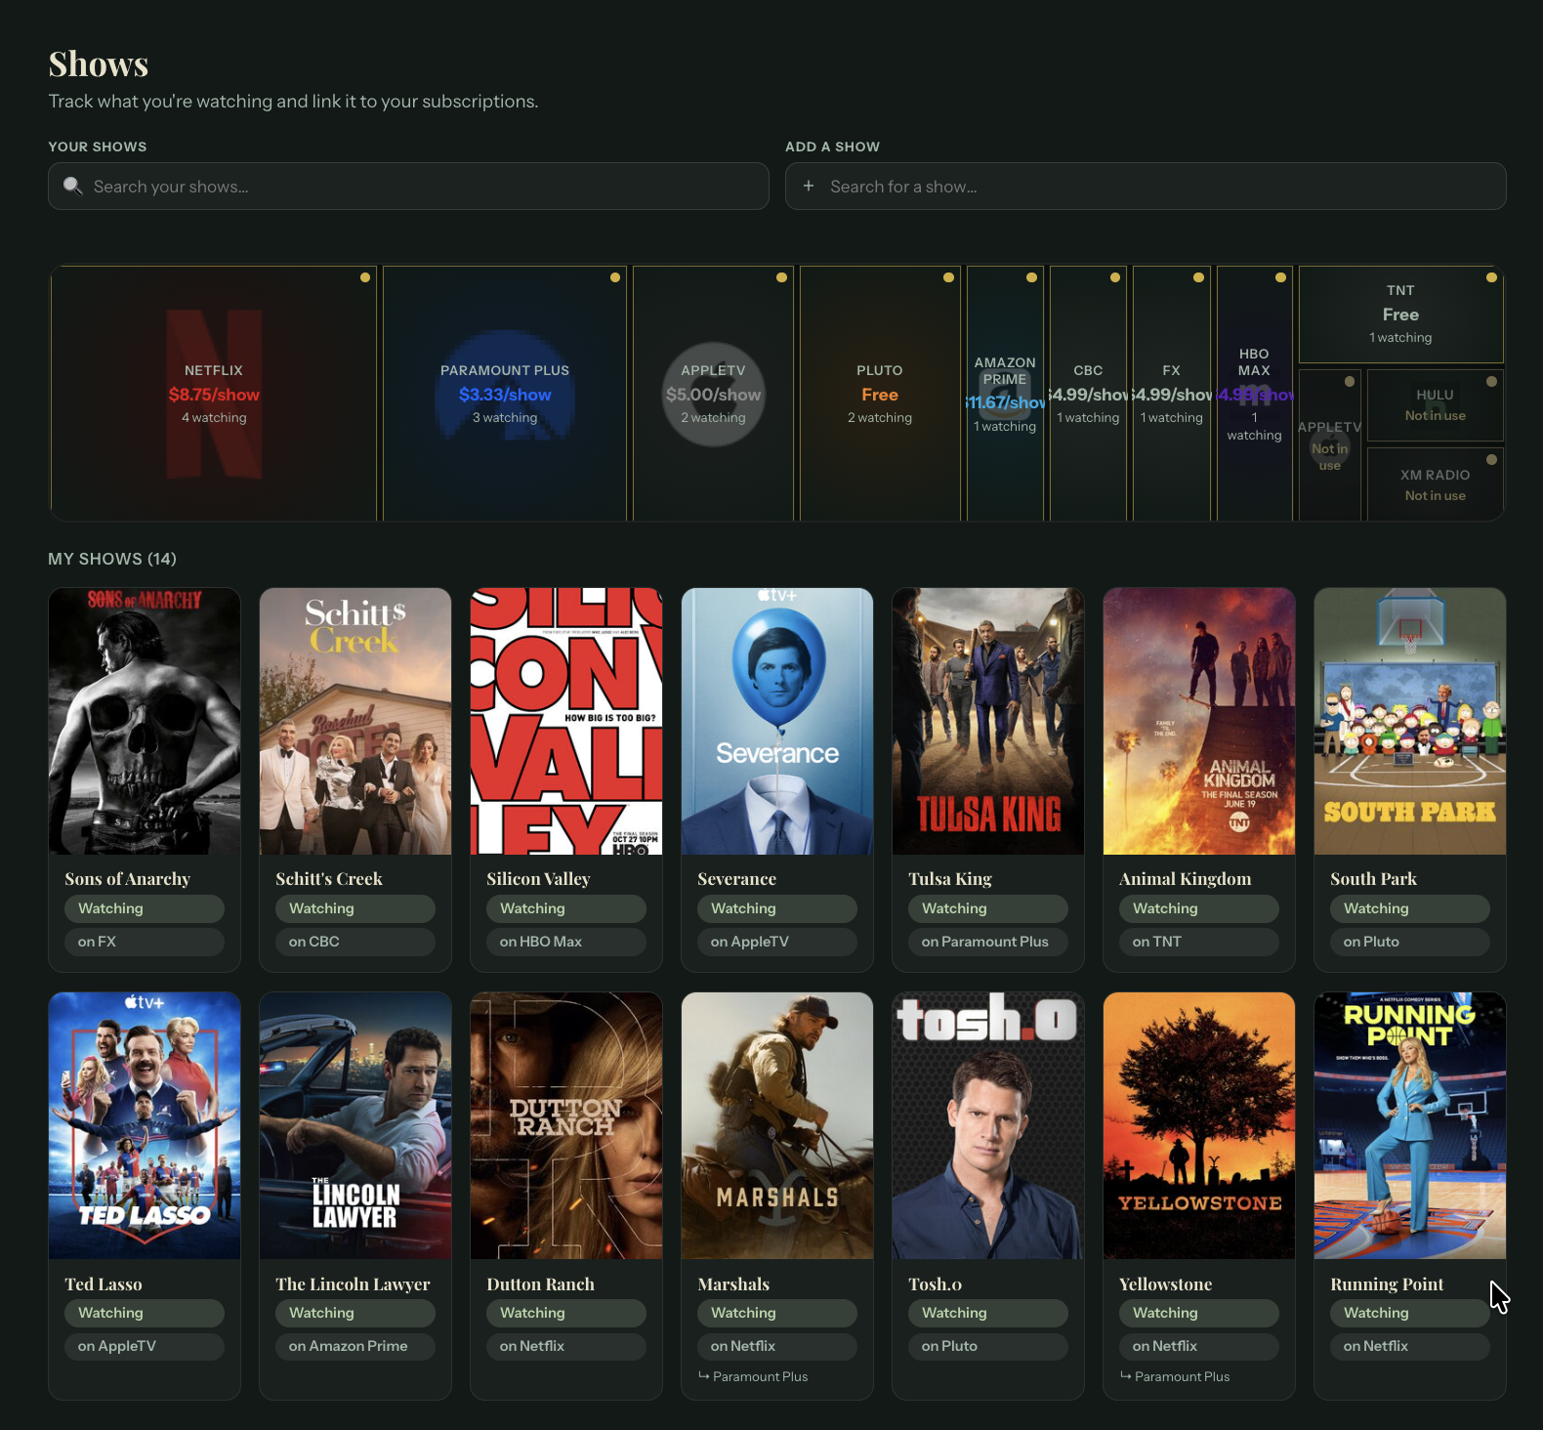Open the 'on TNT' service selector

click(x=1199, y=942)
